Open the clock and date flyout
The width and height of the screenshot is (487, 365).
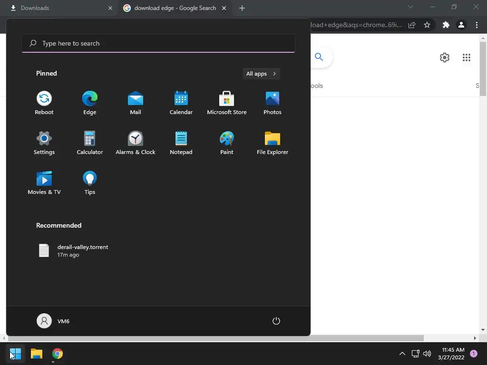(x=451, y=354)
